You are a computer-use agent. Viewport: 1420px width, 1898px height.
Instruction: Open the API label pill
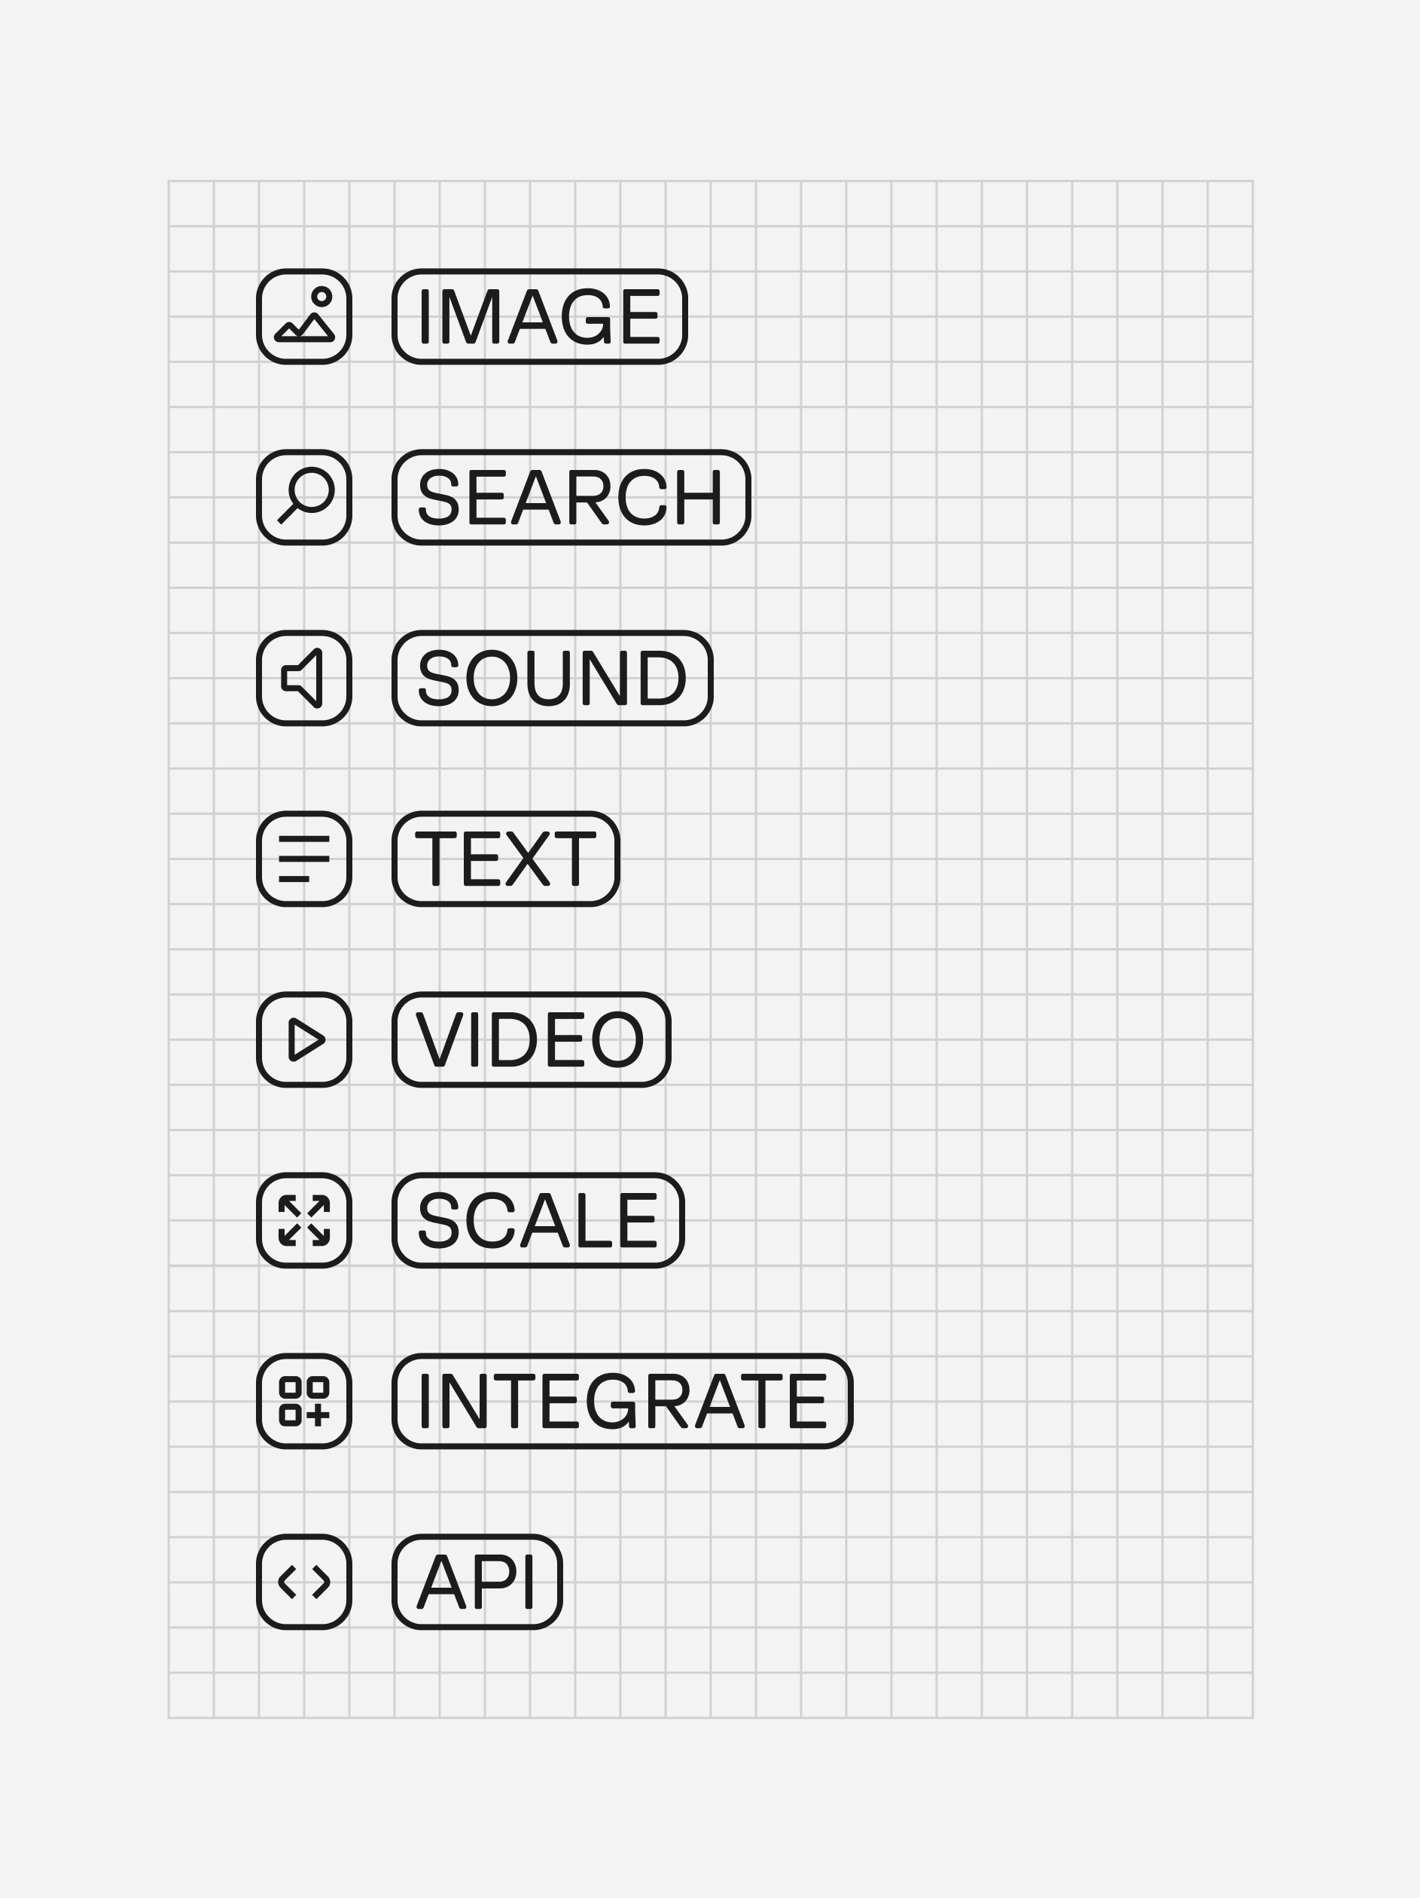pos(477,1582)
